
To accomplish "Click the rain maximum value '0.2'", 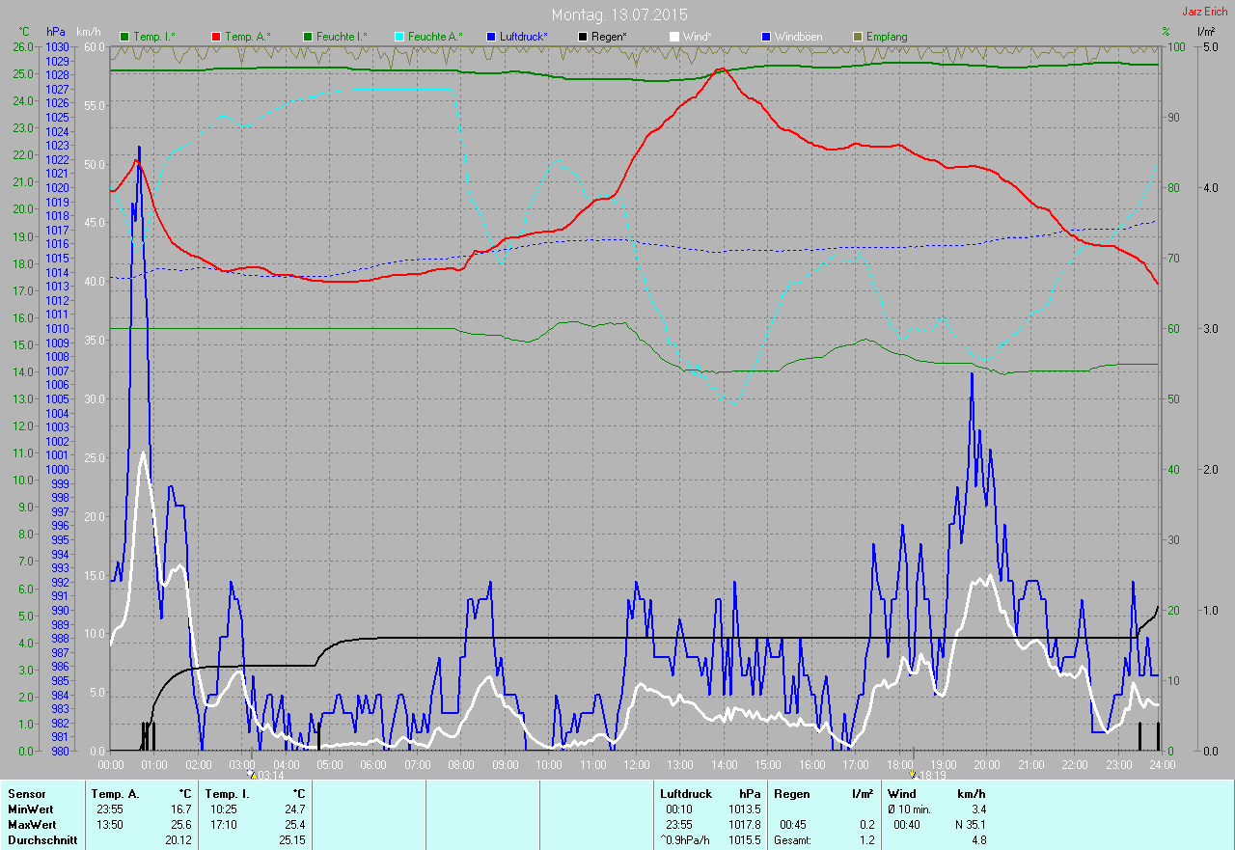I will 866,825.
